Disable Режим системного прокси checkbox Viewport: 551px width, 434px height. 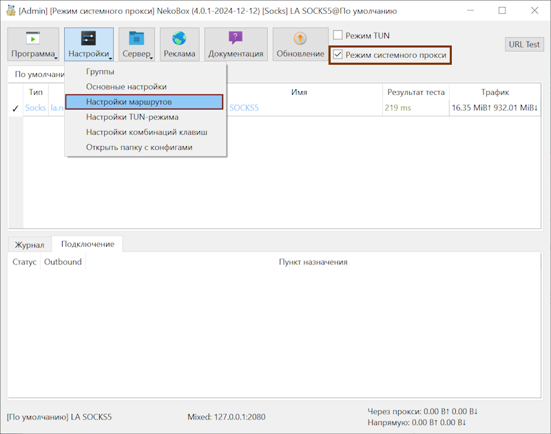pos(338,54)
